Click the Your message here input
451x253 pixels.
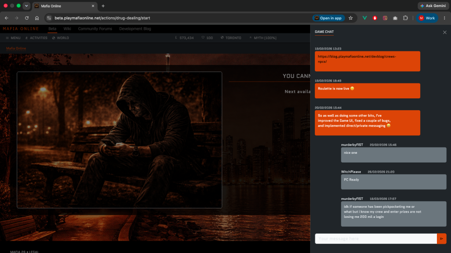(x=376, y=239)
